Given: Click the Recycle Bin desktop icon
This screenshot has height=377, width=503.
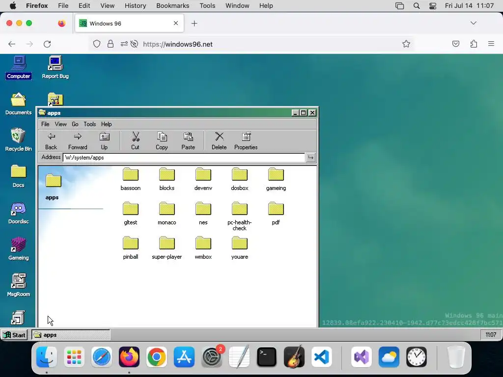Looking at the screenshot, I should (x=18, y=140).
